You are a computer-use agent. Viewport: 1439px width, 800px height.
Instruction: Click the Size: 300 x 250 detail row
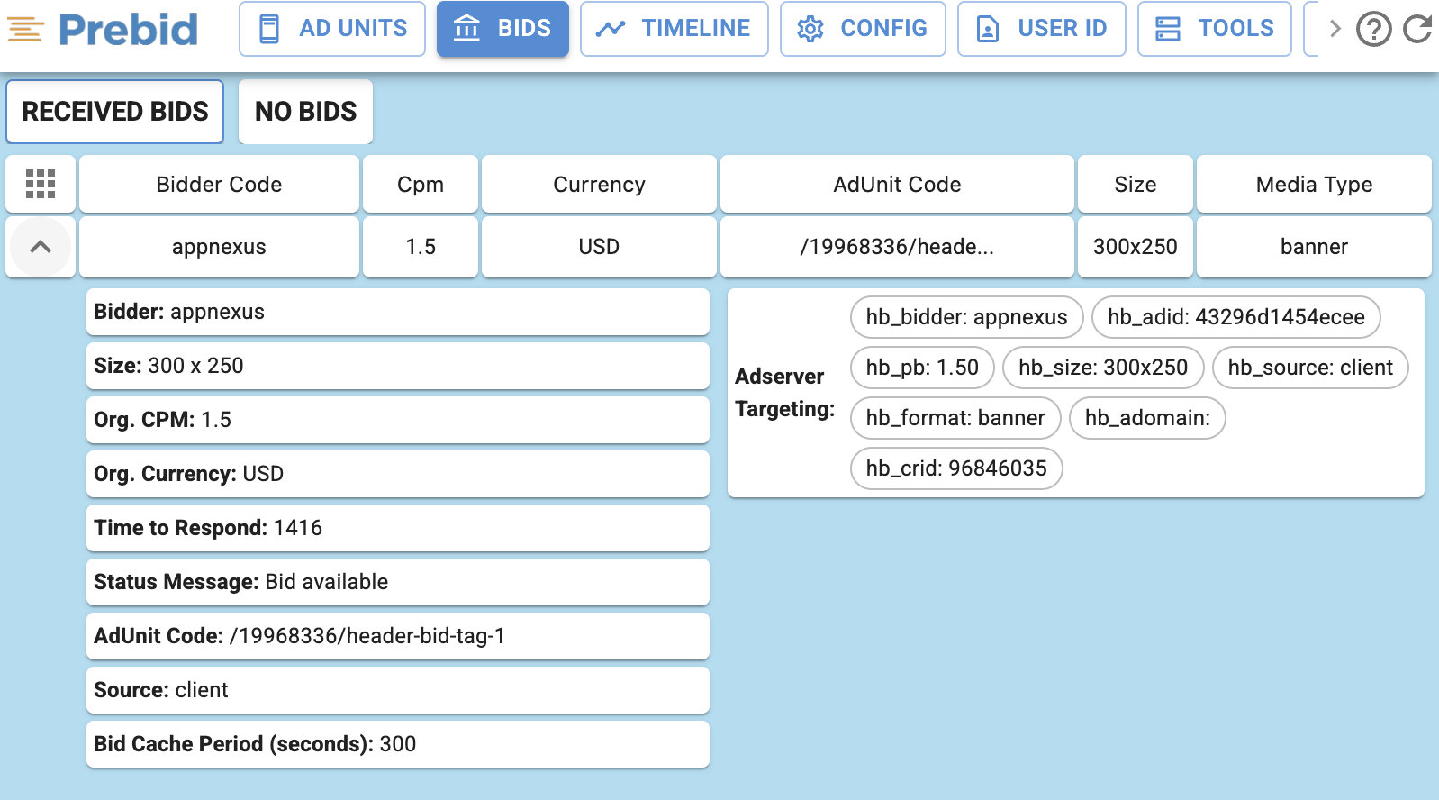[x=398, y=366]
